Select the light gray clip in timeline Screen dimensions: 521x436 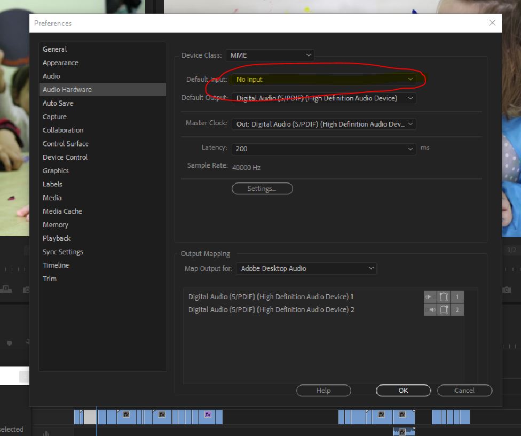[x=90, y=417]
